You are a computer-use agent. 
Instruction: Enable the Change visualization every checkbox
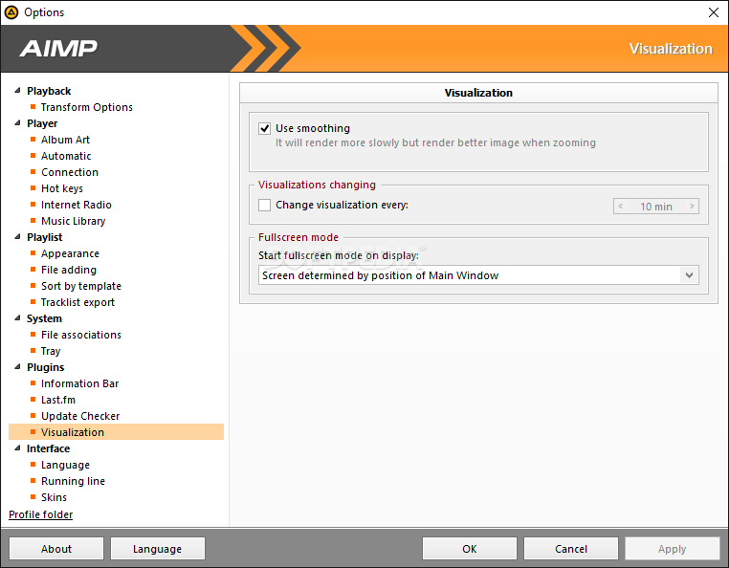tap(265, 205)
